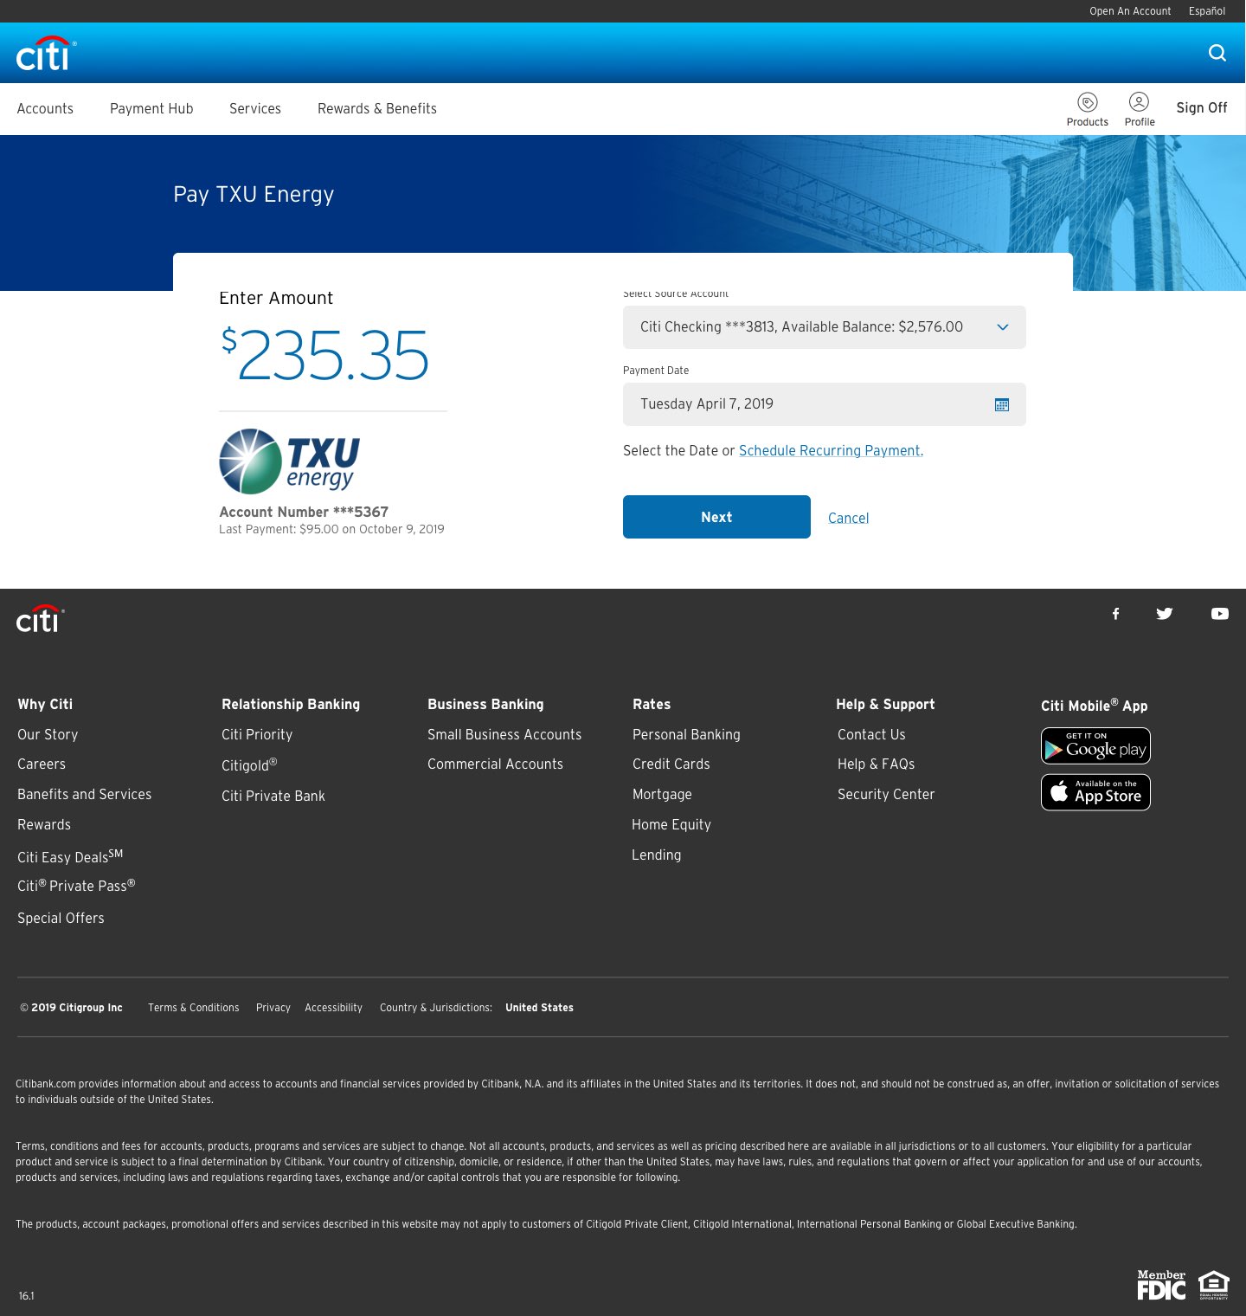Open Lending rates link
This screenshot has width=1246, height=1316.
[657, 855]
